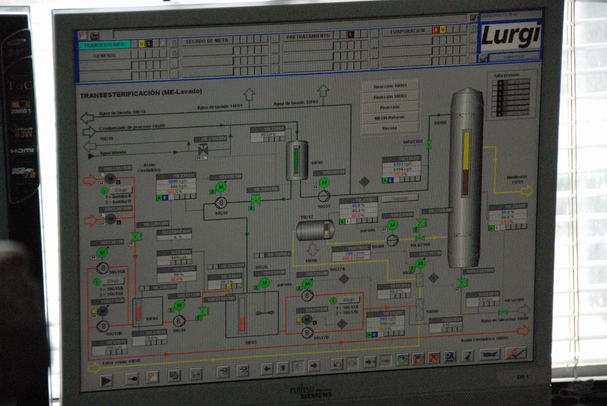607x406 pixels.
Task: Click Elegir button for 10G17A/10G17B selection
Action: pos(349,299)
